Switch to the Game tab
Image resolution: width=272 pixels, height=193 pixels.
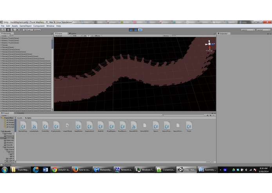pyautogui.click(x=73, y=34)
